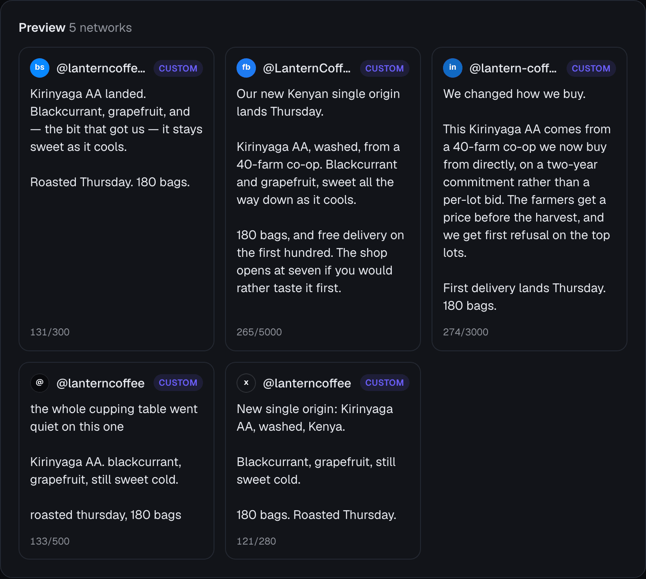Click '180 bags. Roasted Thursday.' in X post
The width and height of the screenshot is (646, 579).
pyautogui.click(x=316, y=515)
